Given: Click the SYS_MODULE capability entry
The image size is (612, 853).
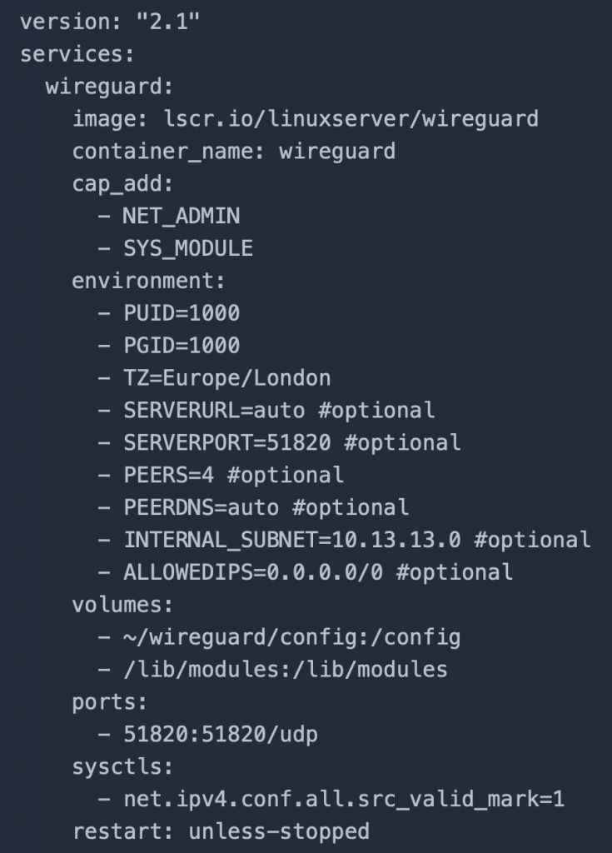Looking at the screenshot, I should [x=187, y=249].
